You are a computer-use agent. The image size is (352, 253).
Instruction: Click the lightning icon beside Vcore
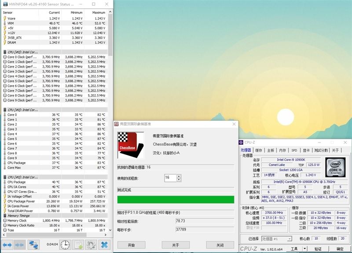point(5,18)
